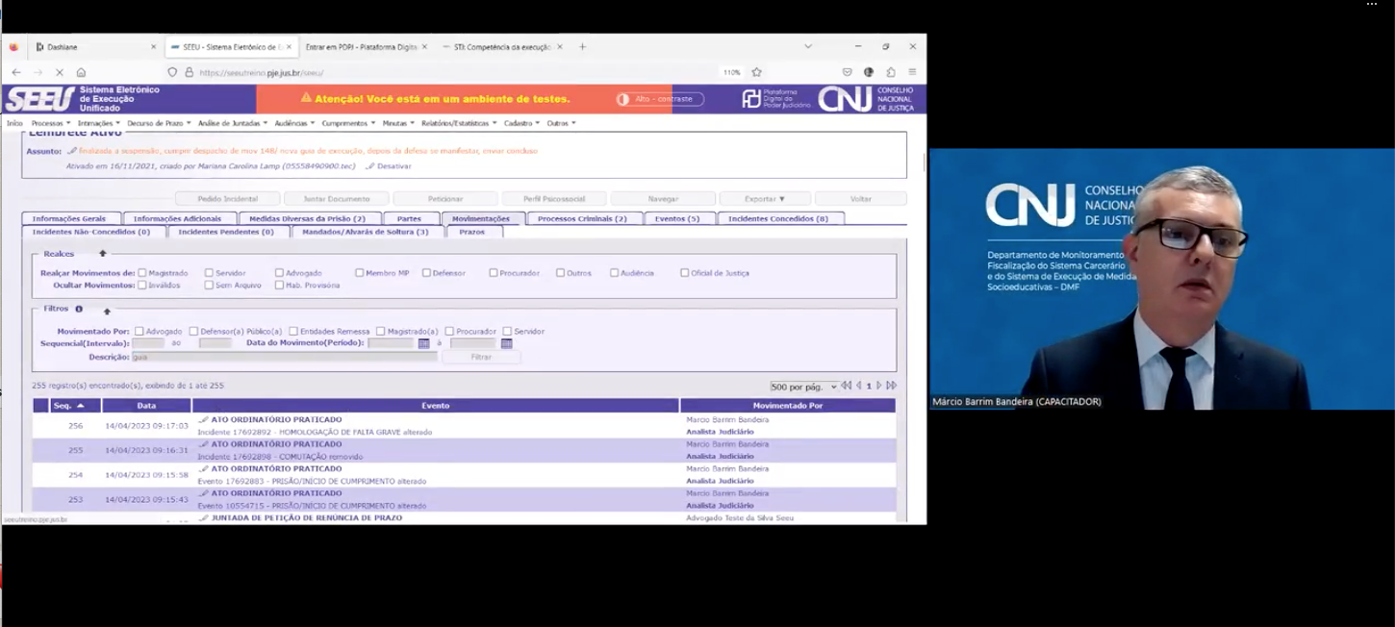Viewport: 1395px width, 627px height.
Task: Click the Filtrar button
Action: click(x=481, y=357)
